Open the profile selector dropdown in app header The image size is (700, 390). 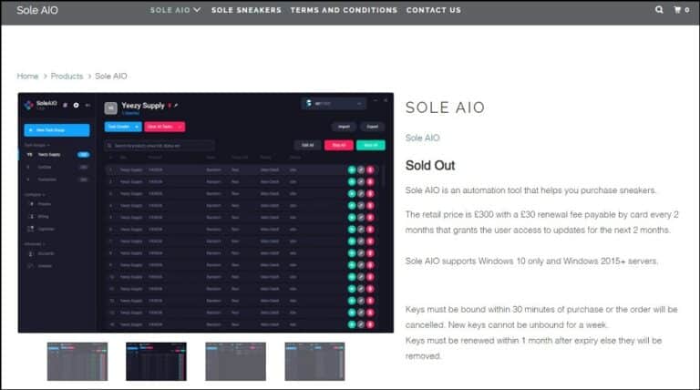click(x=333, y=104)
